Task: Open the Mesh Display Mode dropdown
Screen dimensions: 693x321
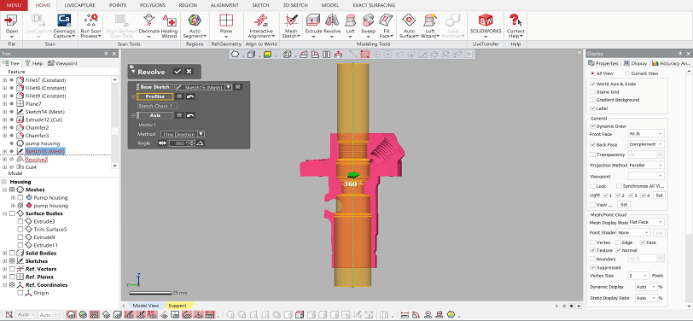Action: pos(646,222)
